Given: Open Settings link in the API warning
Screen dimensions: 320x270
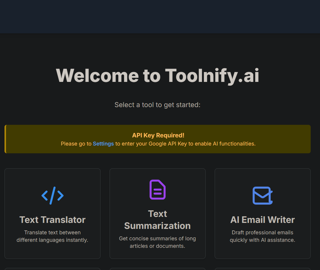Looking at the screenshot, I should pos(103,144).
